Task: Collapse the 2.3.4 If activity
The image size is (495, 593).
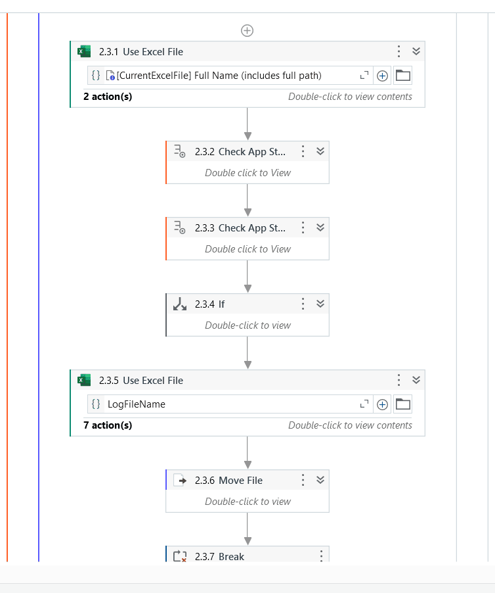Action: pyautogui.click(x=320, y=304)
